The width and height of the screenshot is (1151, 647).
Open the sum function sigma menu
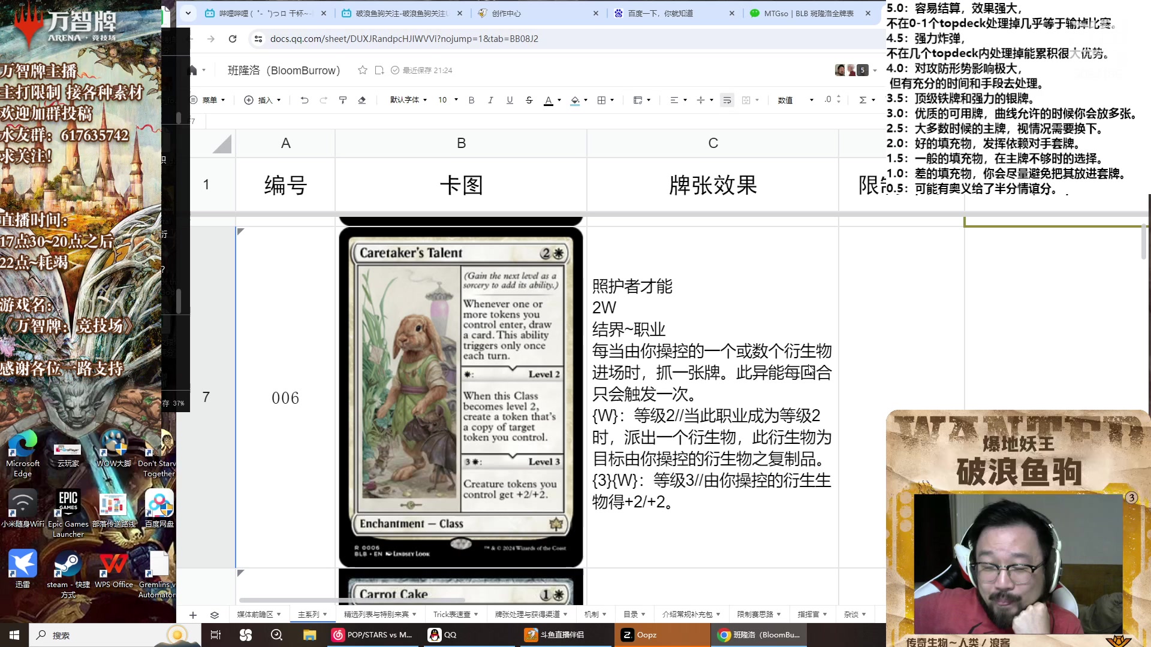pos(867,100)
